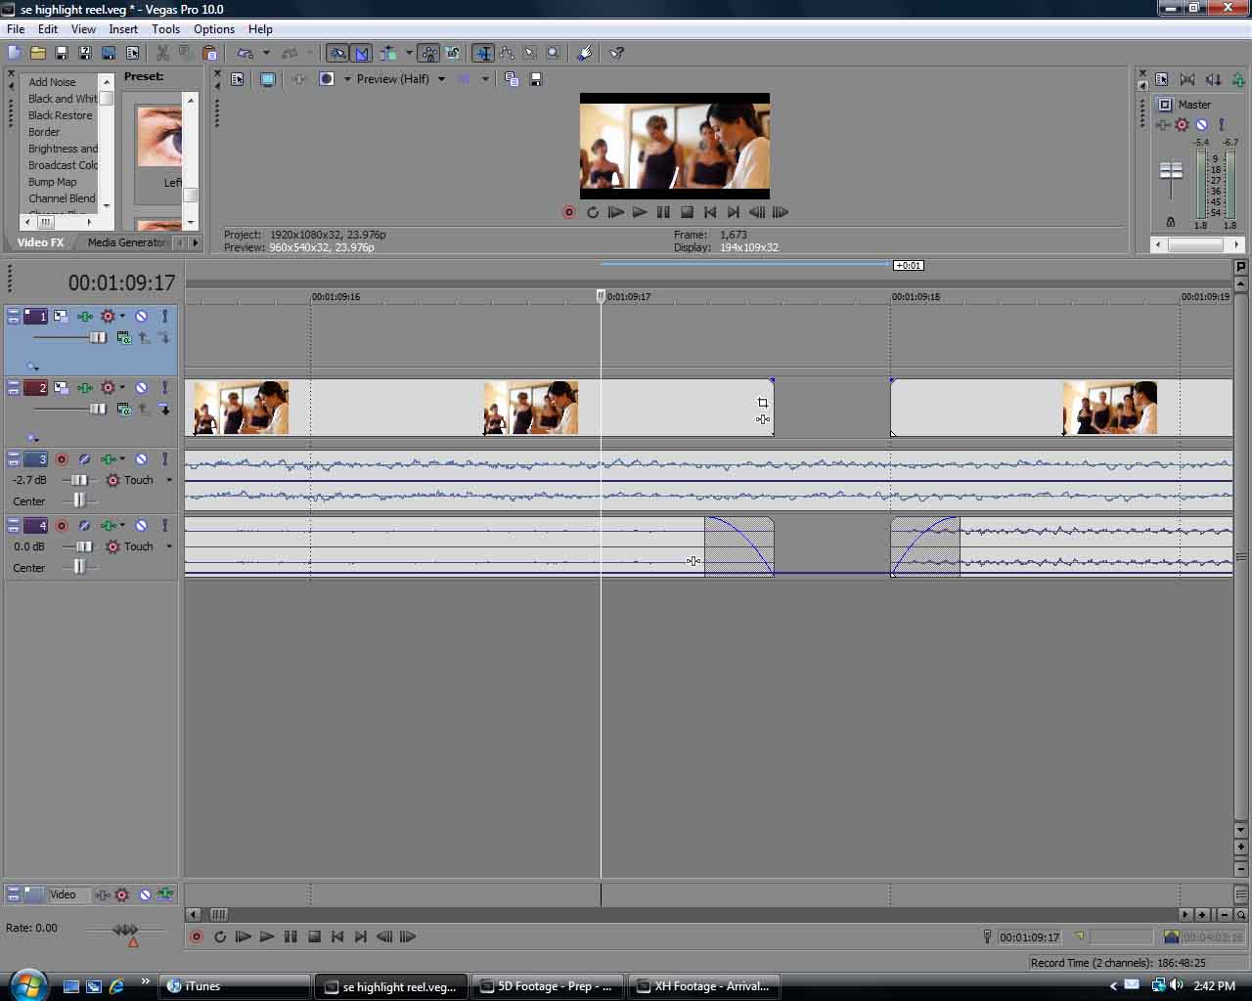
Task: Open track 3 Touch automation dropdown
Action: (169, 480)
